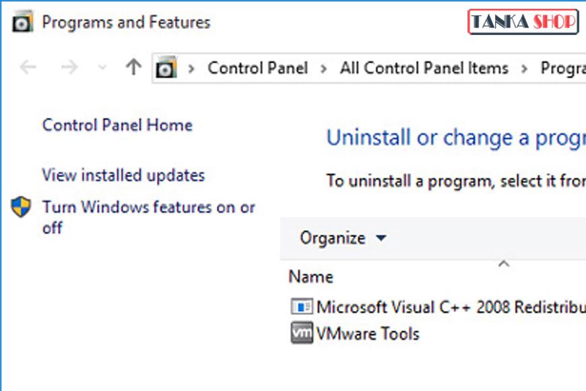
Task: Click the Windows features shield icon
Action: click(x=22, y=207)
